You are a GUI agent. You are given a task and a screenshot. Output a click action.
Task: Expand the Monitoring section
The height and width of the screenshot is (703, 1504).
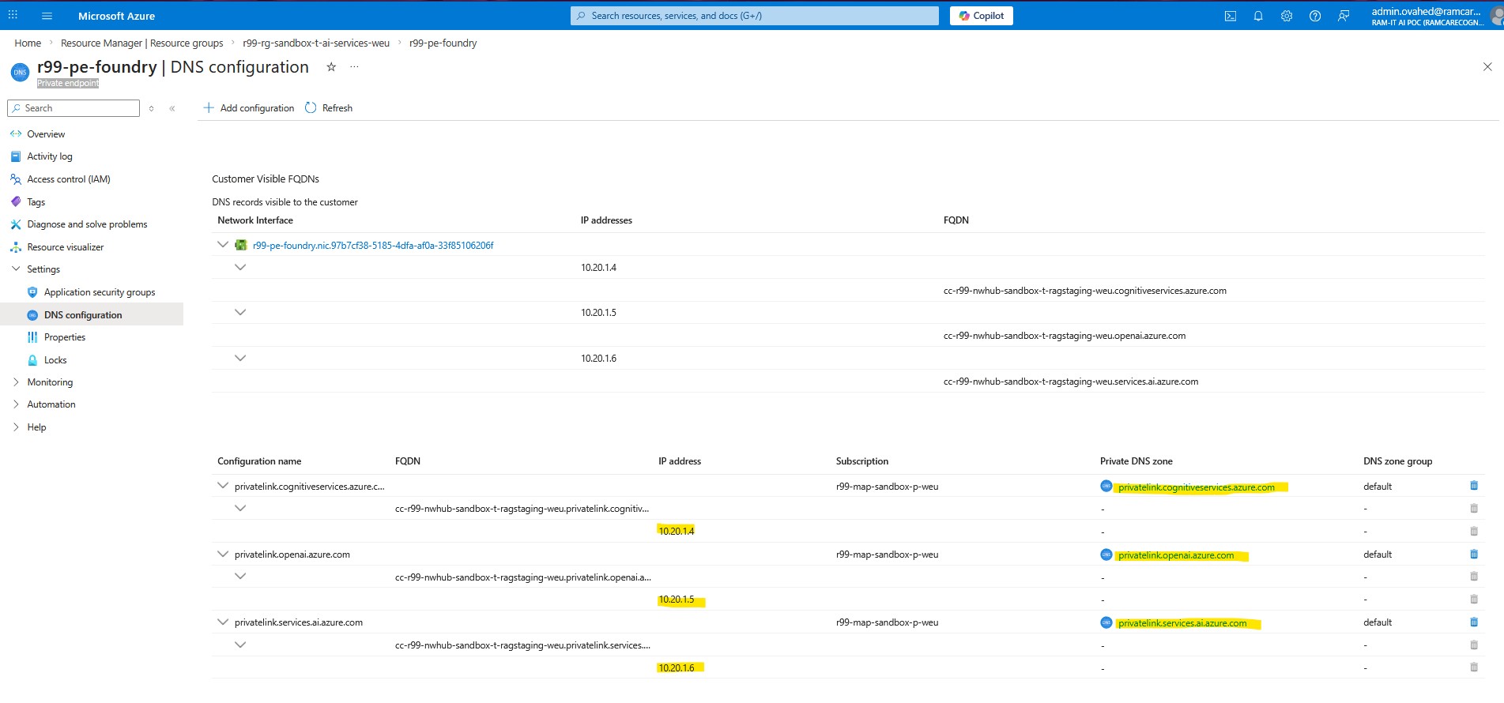[16, 382]
